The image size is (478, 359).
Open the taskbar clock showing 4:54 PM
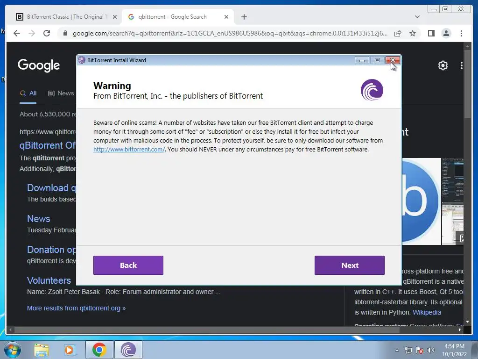pos(454,350)
